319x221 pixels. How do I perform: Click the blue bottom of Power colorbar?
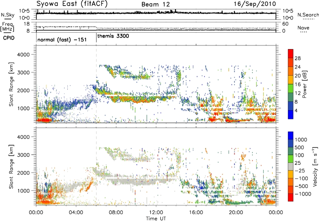291,115
